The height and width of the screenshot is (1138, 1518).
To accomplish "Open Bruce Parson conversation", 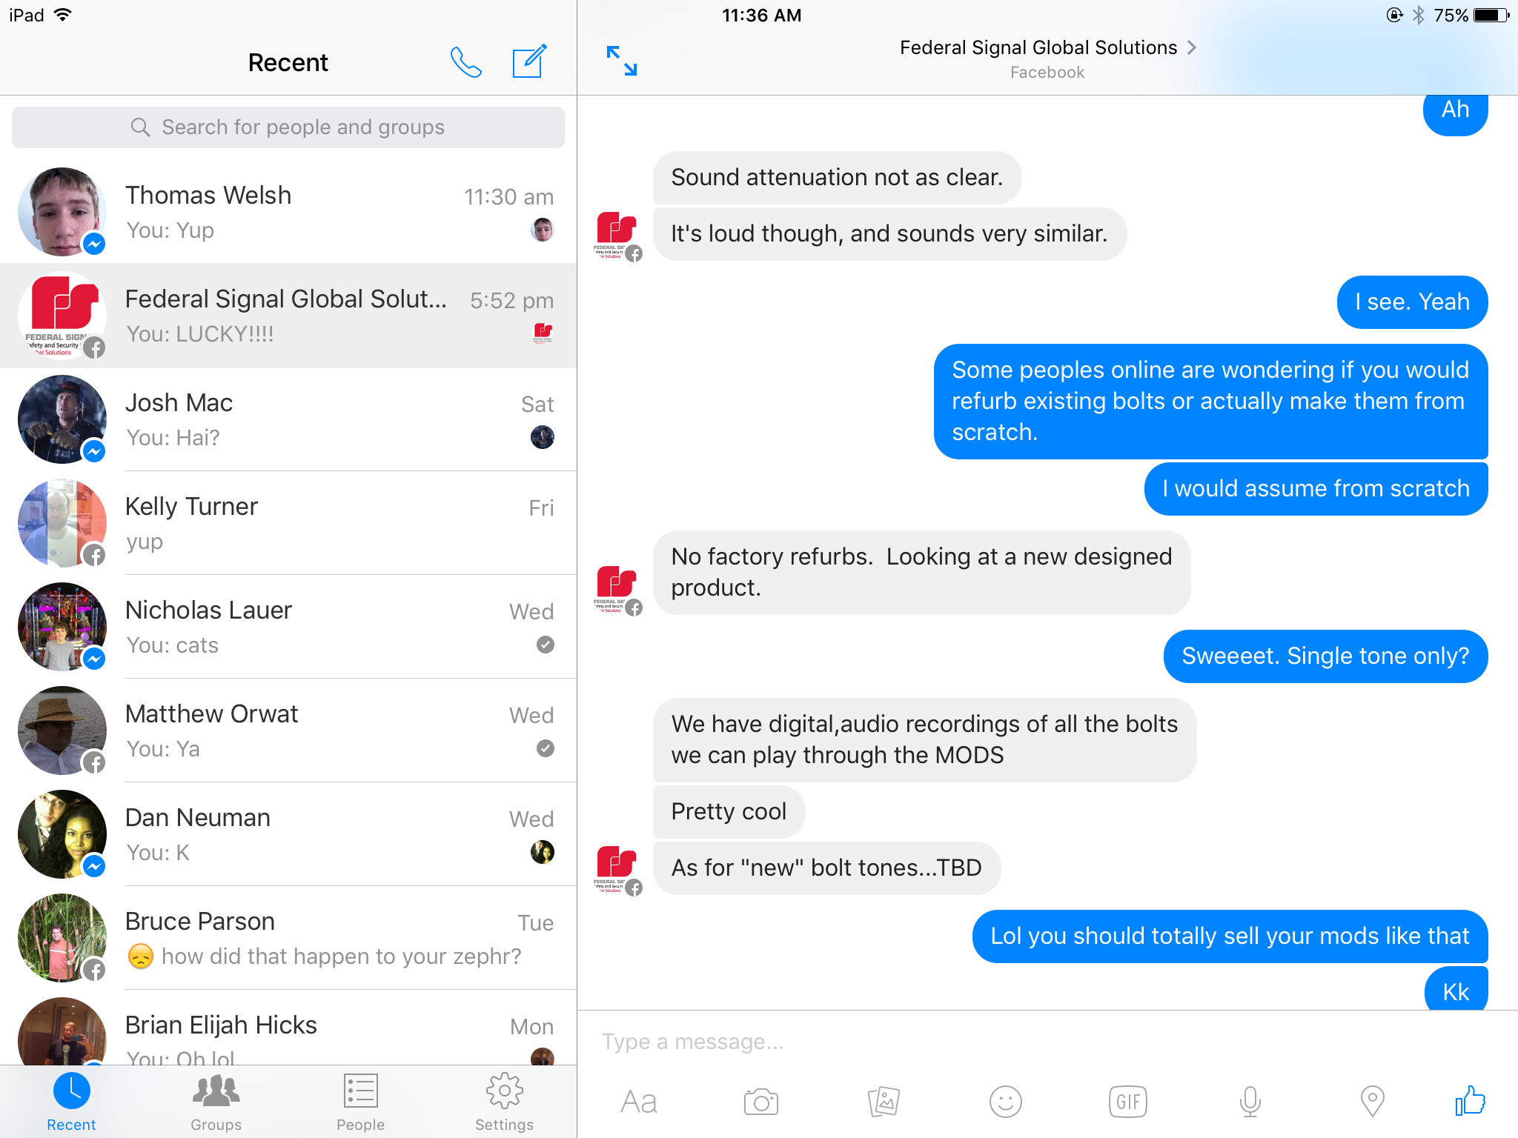I will coord(288,938).
